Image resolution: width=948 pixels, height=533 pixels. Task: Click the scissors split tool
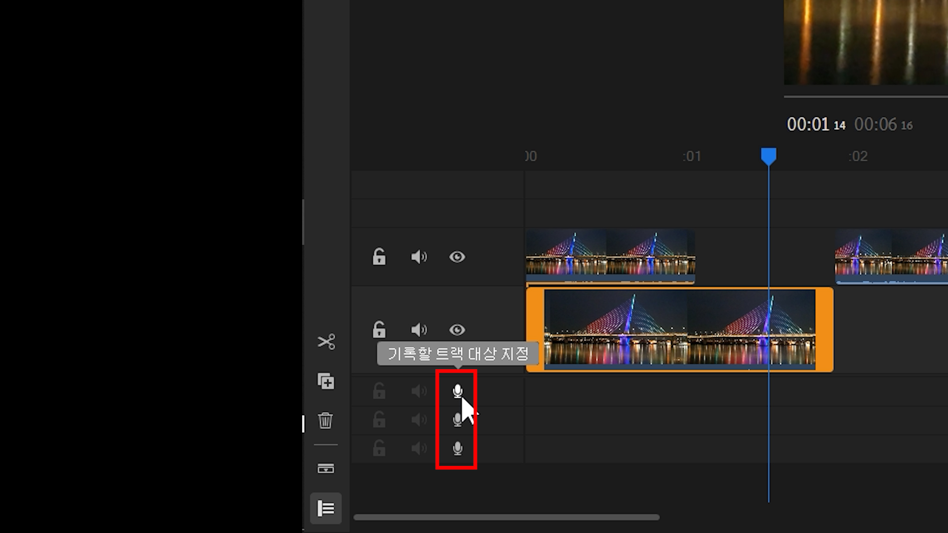point(326,342)
